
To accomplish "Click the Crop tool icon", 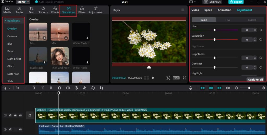I will 101,88.
